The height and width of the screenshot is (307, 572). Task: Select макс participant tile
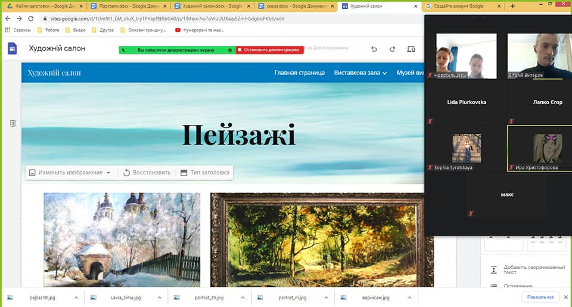[506, 195]
